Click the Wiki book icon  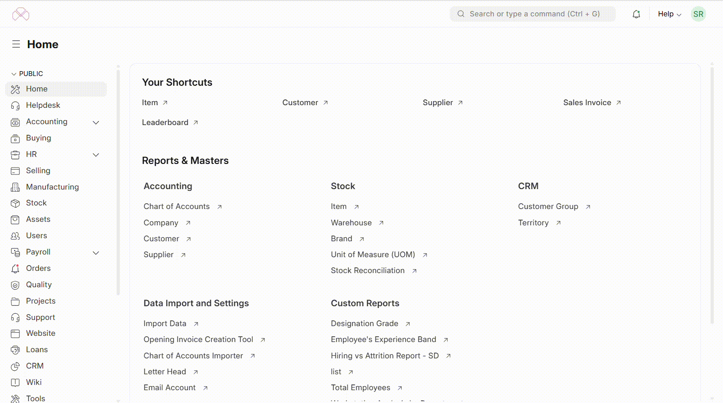[15, 383]
